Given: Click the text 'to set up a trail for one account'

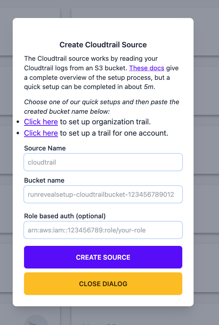Looking at the screenshot, I should click(114, 133).
